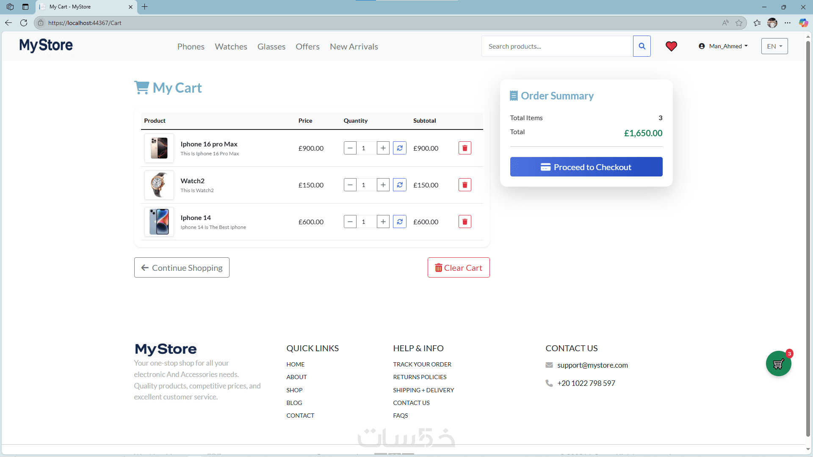813x457 pixels.
Task: Increase Iphone 16 pro Max quantity
Action: (383, 148)
